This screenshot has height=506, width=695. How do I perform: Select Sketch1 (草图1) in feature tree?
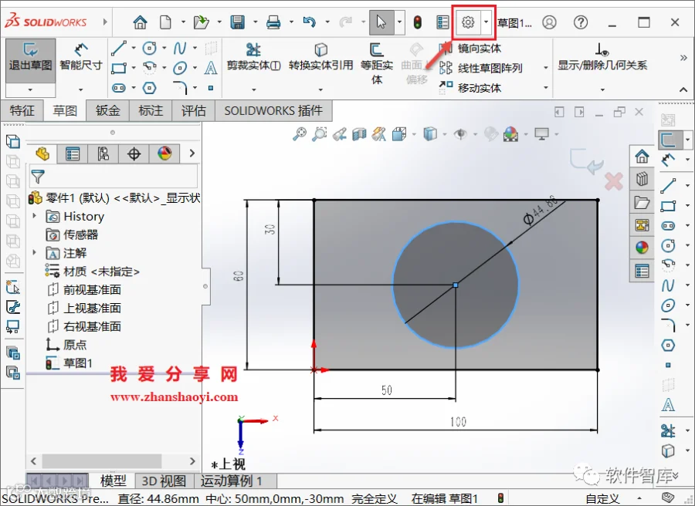(69, 363)
